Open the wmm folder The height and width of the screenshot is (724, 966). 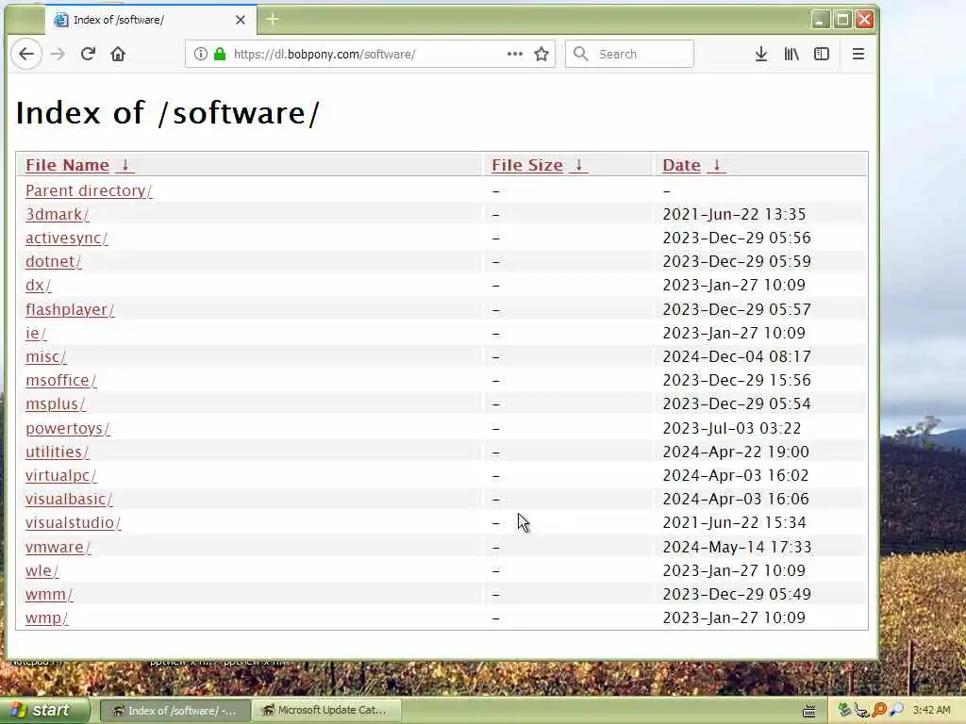[x=49, y=595]
